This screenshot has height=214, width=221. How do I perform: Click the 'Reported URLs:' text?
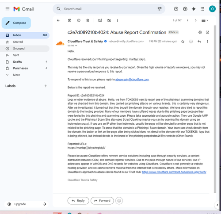coord(77,144)
